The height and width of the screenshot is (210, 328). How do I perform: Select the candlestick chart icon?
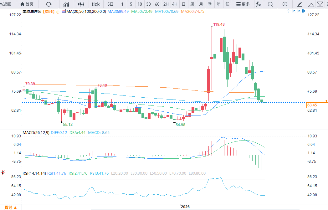click(x=81, y=4)
